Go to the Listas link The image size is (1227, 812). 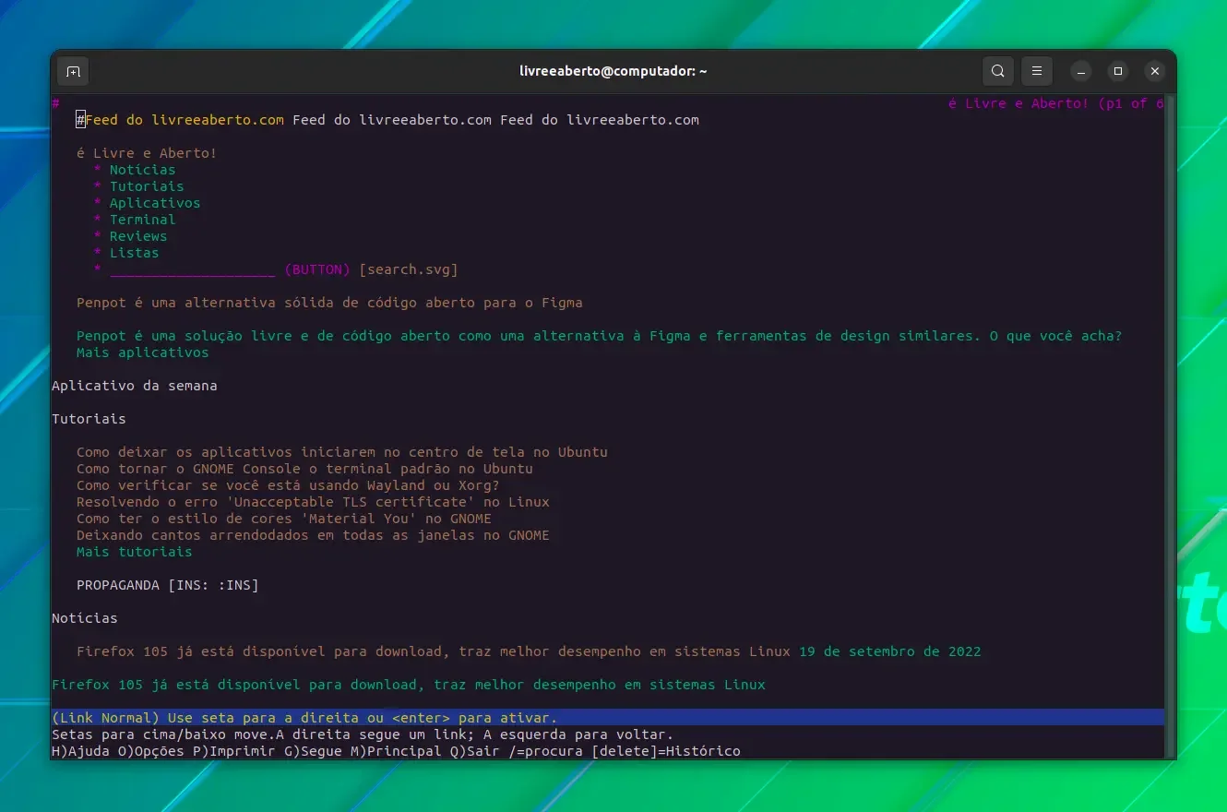[x=134, y=253]
